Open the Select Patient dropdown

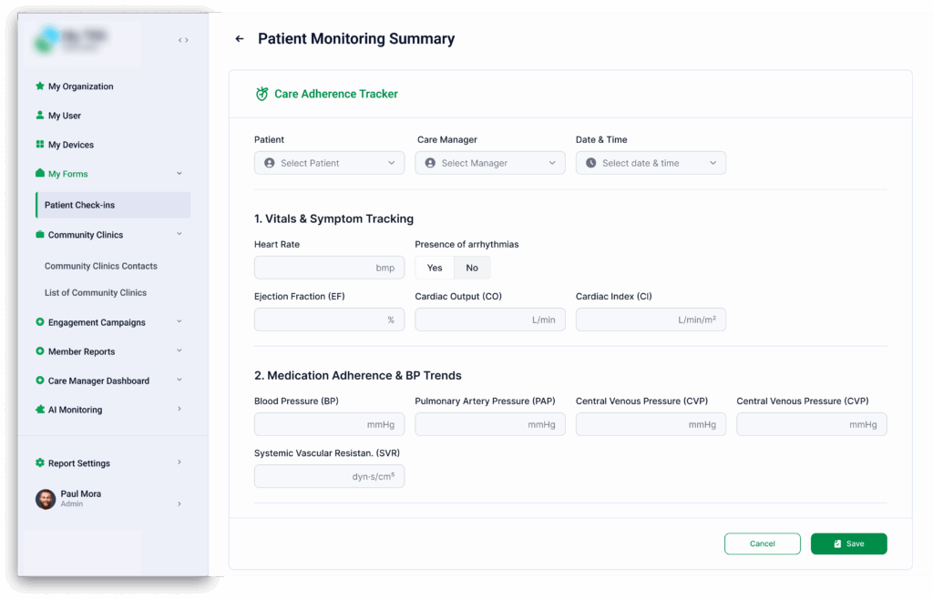point(329,162)
